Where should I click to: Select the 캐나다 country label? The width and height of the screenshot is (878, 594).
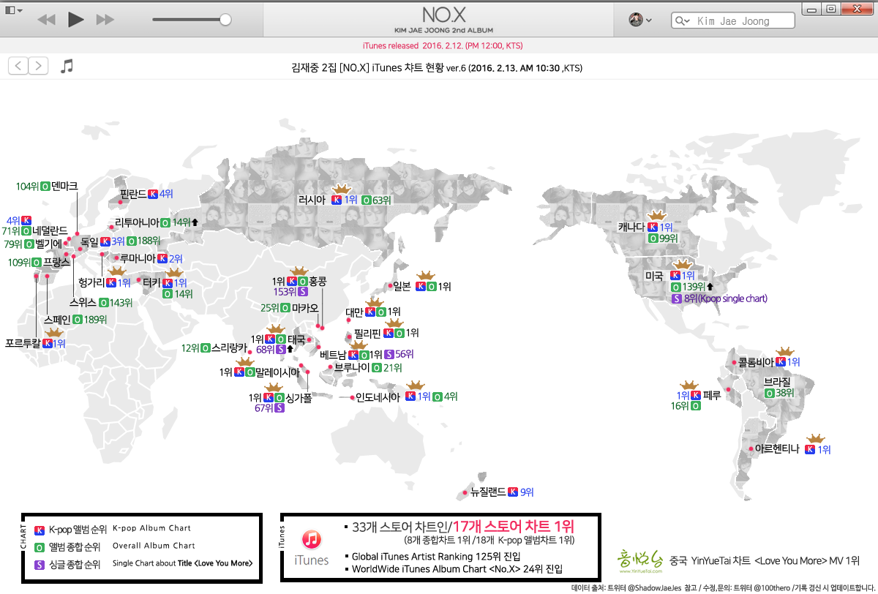click(631, 227)
